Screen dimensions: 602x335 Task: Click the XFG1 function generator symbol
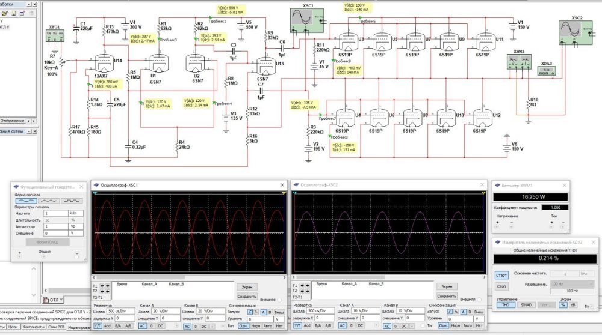(x=55, y=34)
